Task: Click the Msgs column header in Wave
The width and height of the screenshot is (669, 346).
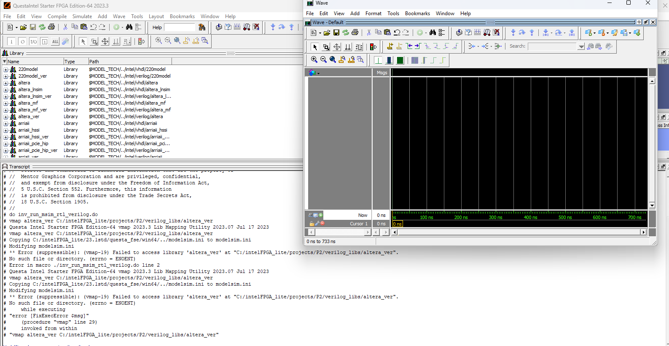Action: coord(382,73)
